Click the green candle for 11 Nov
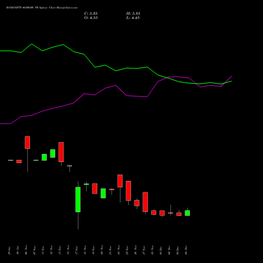This screenshot has width=263, height=263. (44, 157)
